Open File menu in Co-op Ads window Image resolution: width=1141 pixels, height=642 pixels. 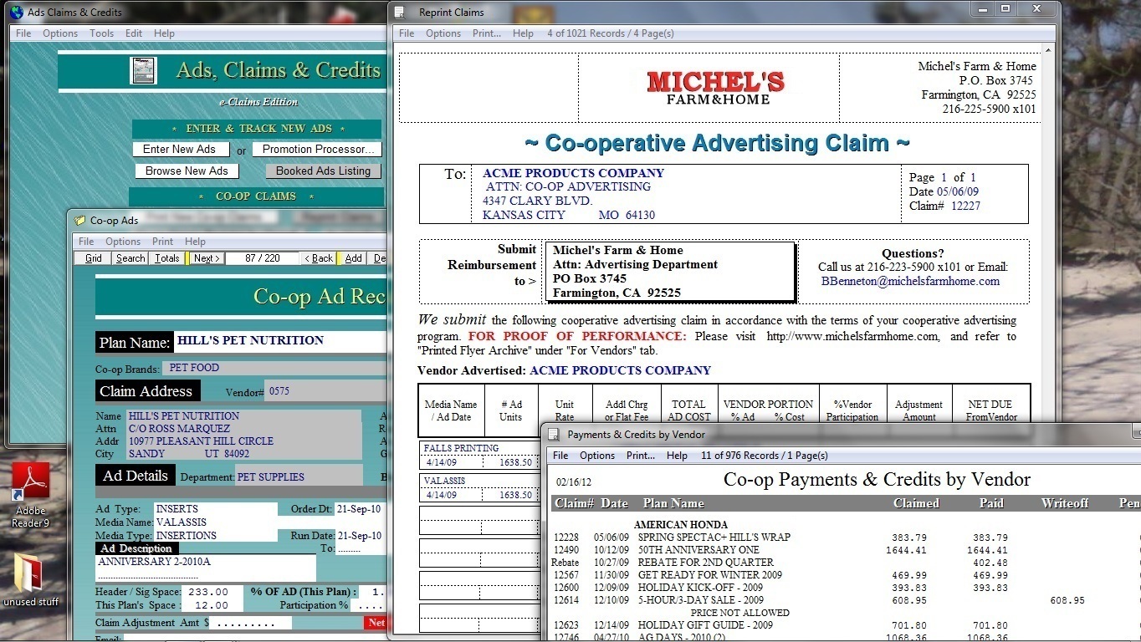click(x=86, y=242)
